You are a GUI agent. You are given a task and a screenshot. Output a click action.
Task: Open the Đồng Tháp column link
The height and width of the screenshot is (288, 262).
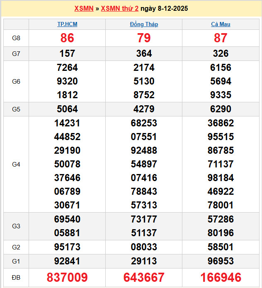[x=144, y=24]
